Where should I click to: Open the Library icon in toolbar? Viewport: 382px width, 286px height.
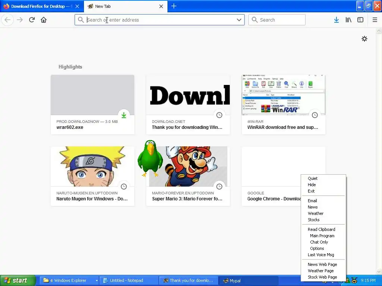tap(348, 20)
